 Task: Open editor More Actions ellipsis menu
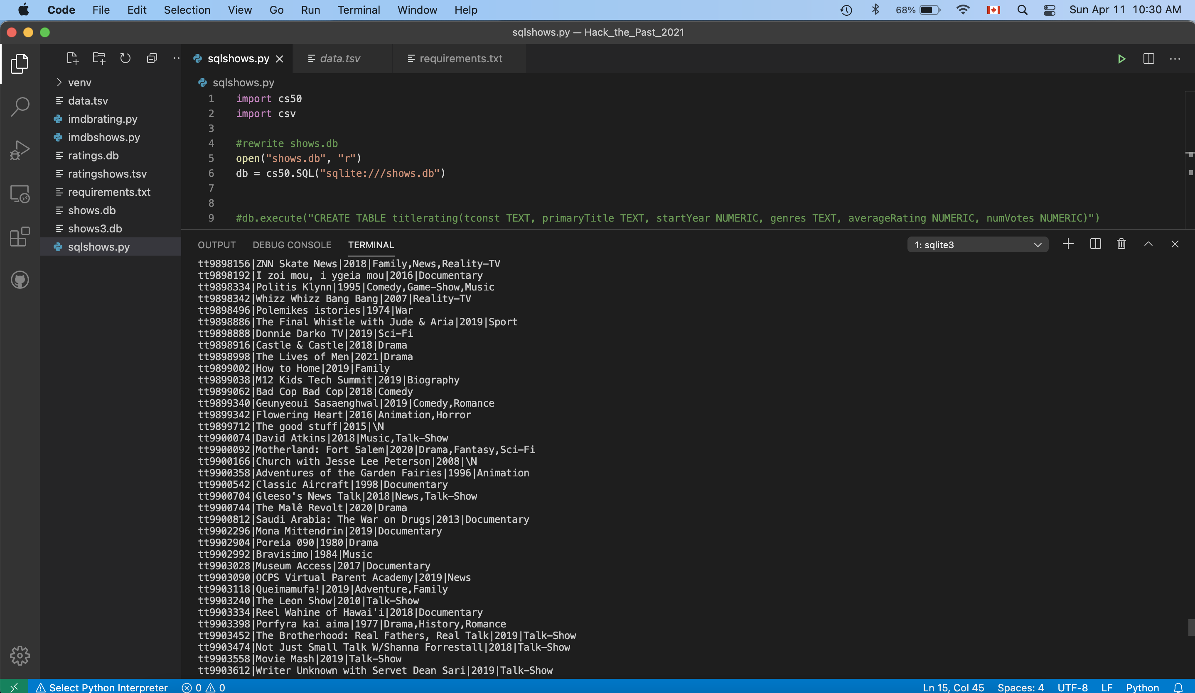pos(1175,59)
